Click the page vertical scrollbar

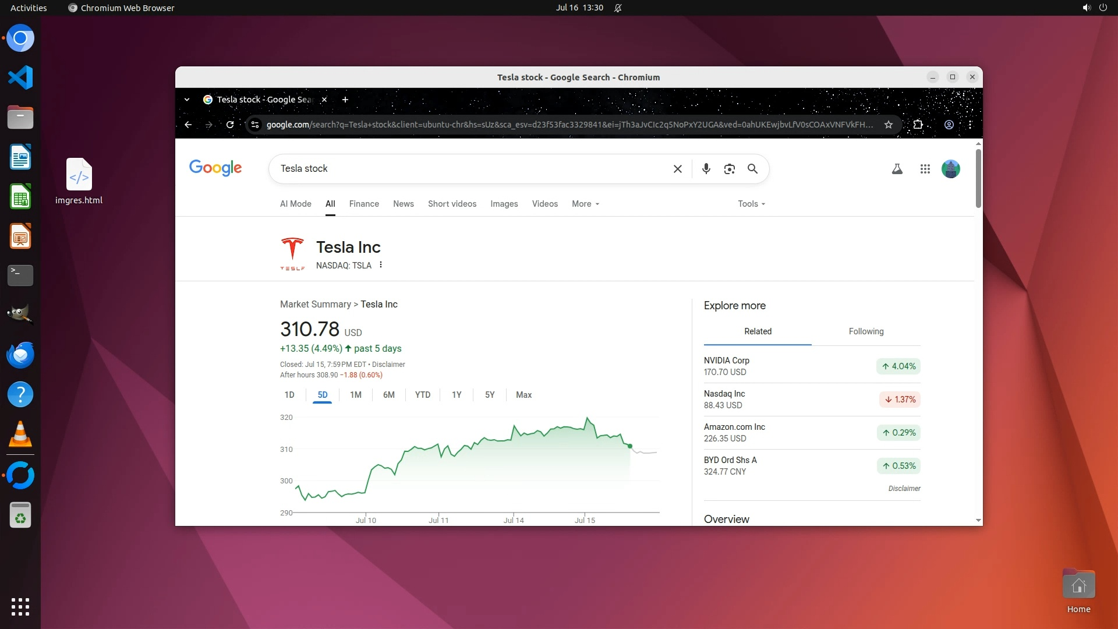pos(978,178)
